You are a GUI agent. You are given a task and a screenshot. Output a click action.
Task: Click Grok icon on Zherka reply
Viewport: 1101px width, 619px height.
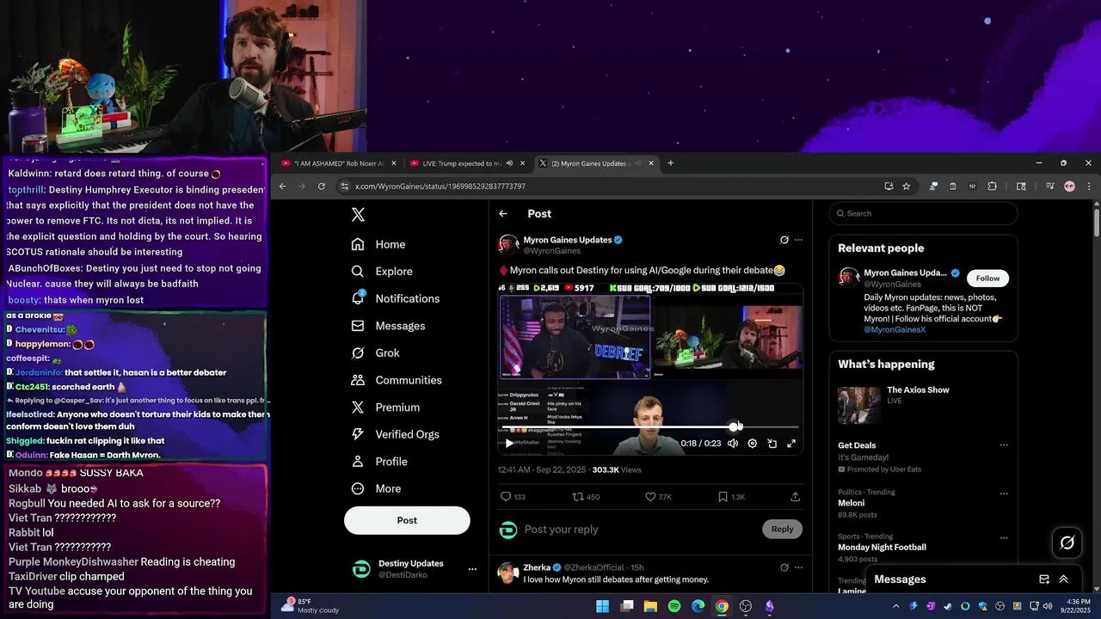(x=784, y=567)
